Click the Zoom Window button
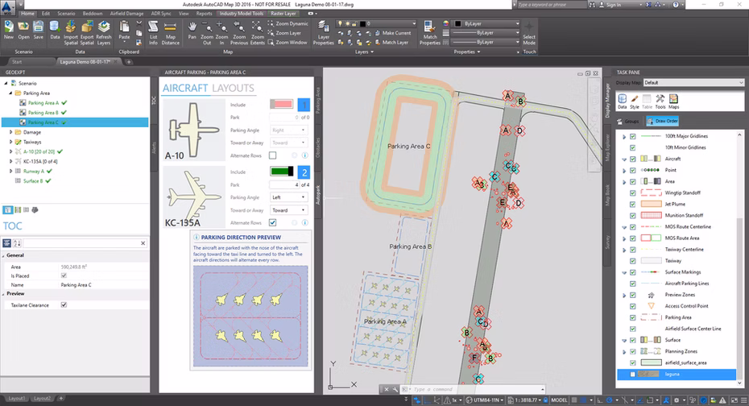 pos(287,42)
